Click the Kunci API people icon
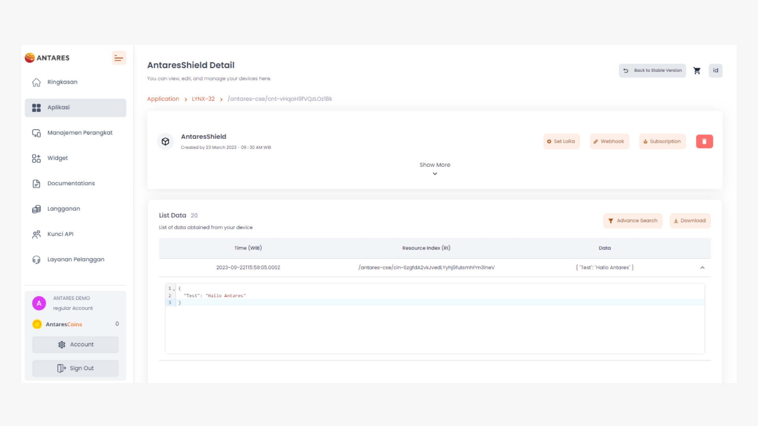This screenshot has width=758, height=426. tap(36, 234)
